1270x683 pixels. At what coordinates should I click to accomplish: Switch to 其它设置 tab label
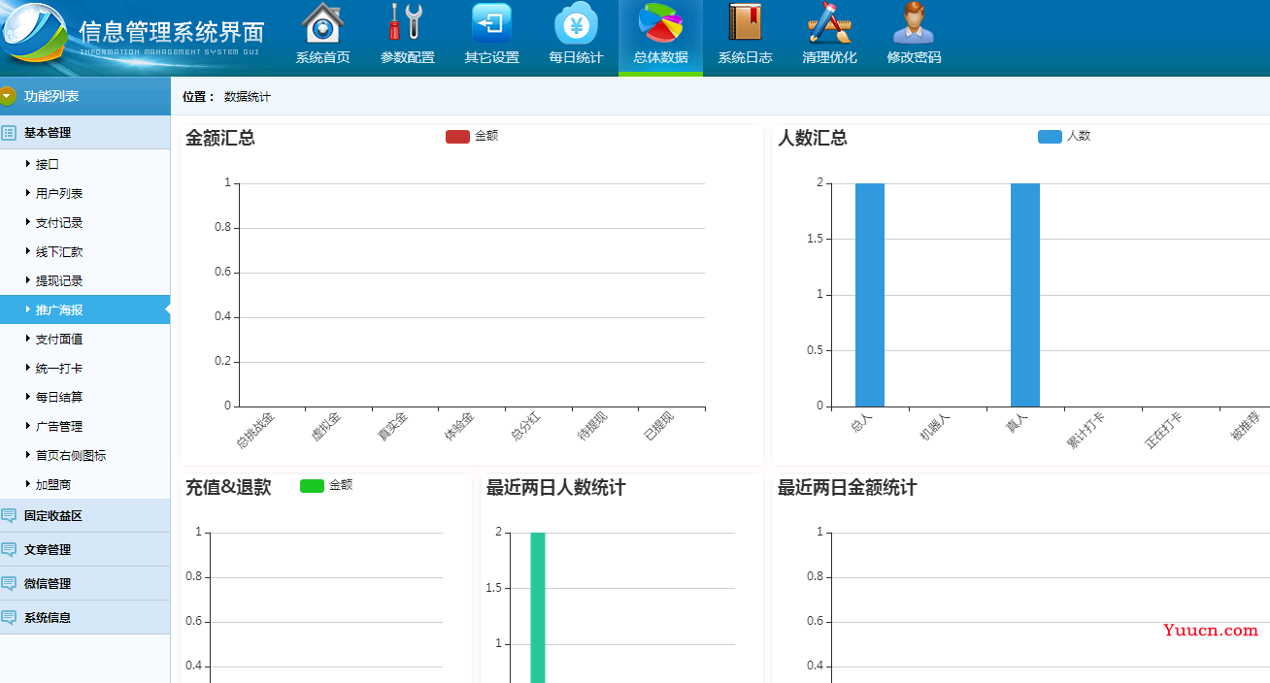click(492, 57)
